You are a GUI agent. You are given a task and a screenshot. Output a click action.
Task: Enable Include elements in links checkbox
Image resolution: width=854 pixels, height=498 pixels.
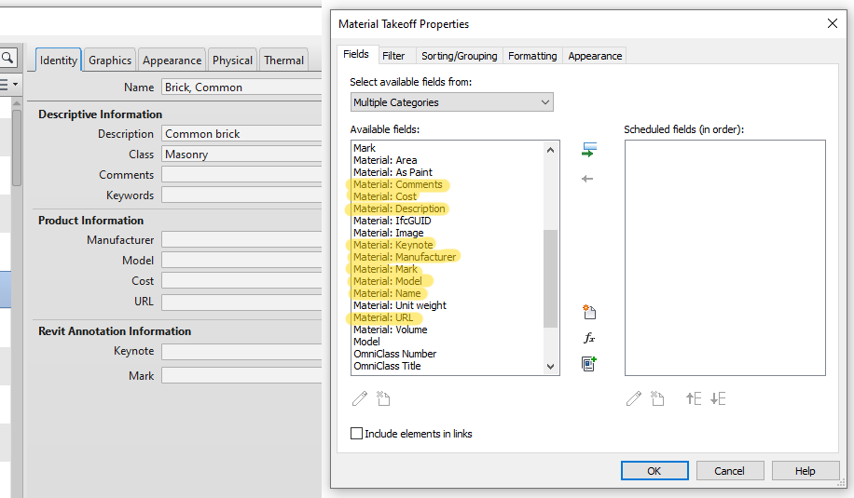356,433
